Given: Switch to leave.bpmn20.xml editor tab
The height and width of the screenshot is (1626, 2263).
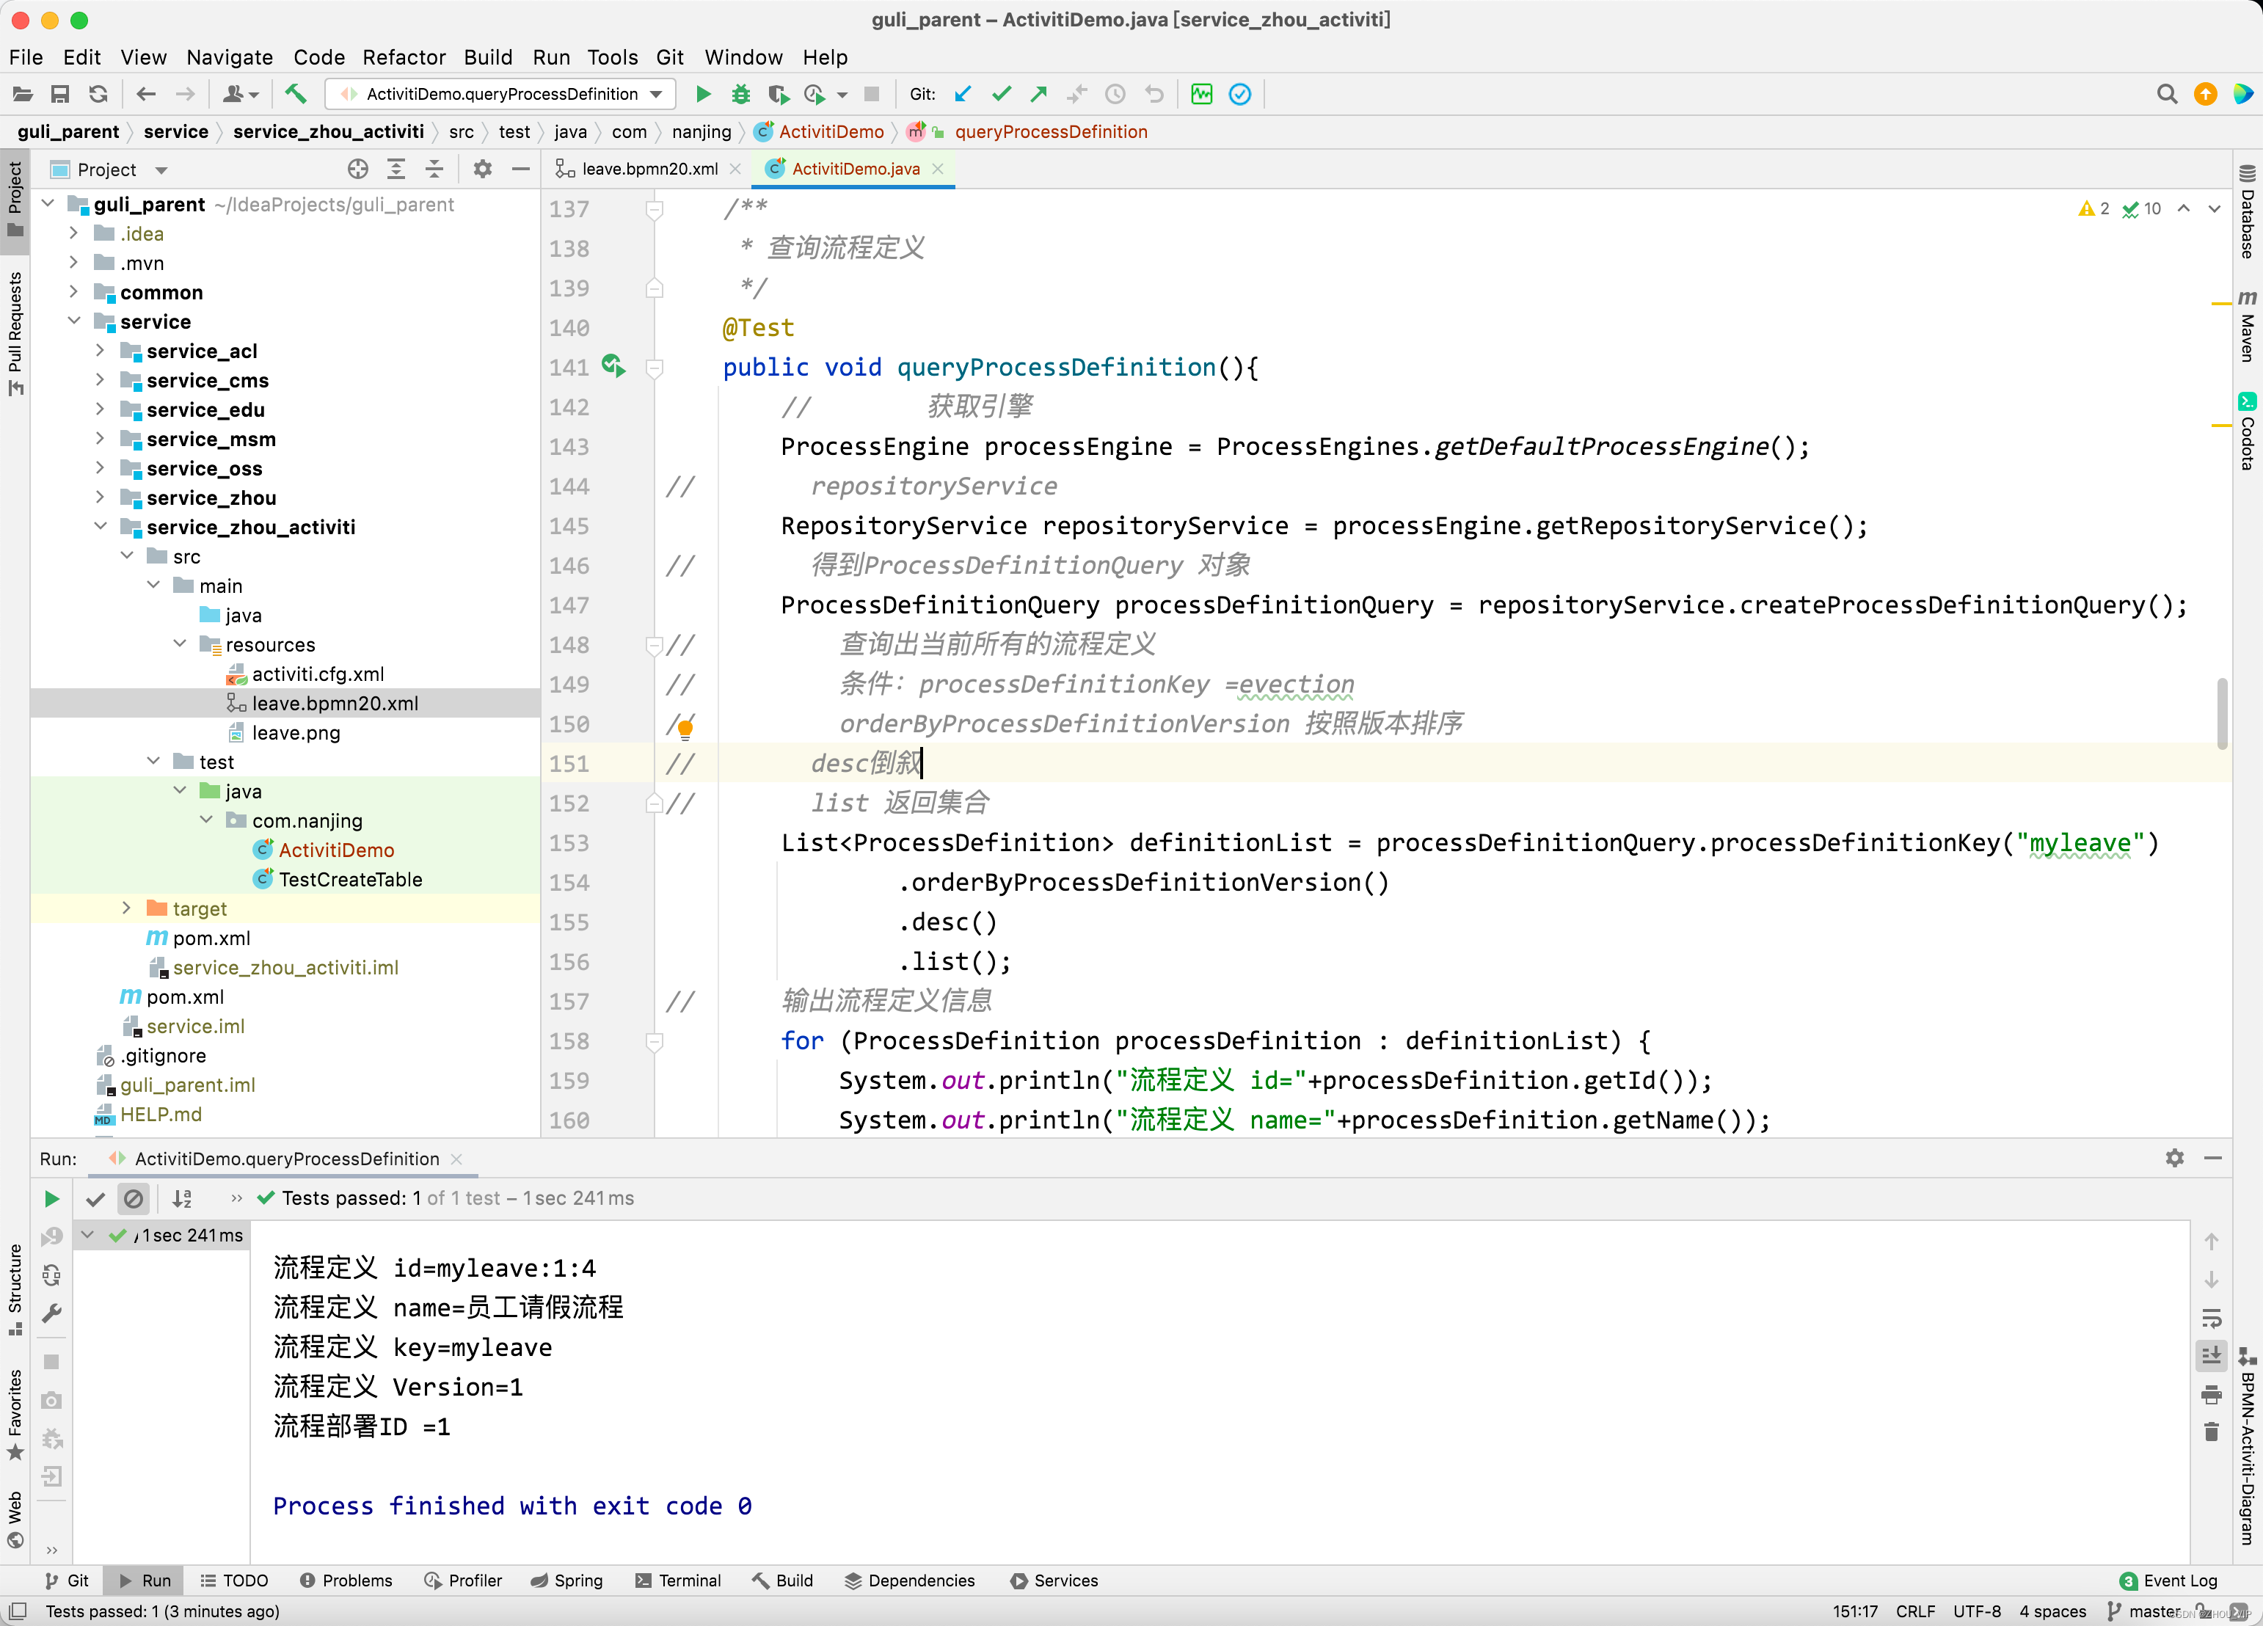Looking at the screenshot, I should (x=649, y=169).
